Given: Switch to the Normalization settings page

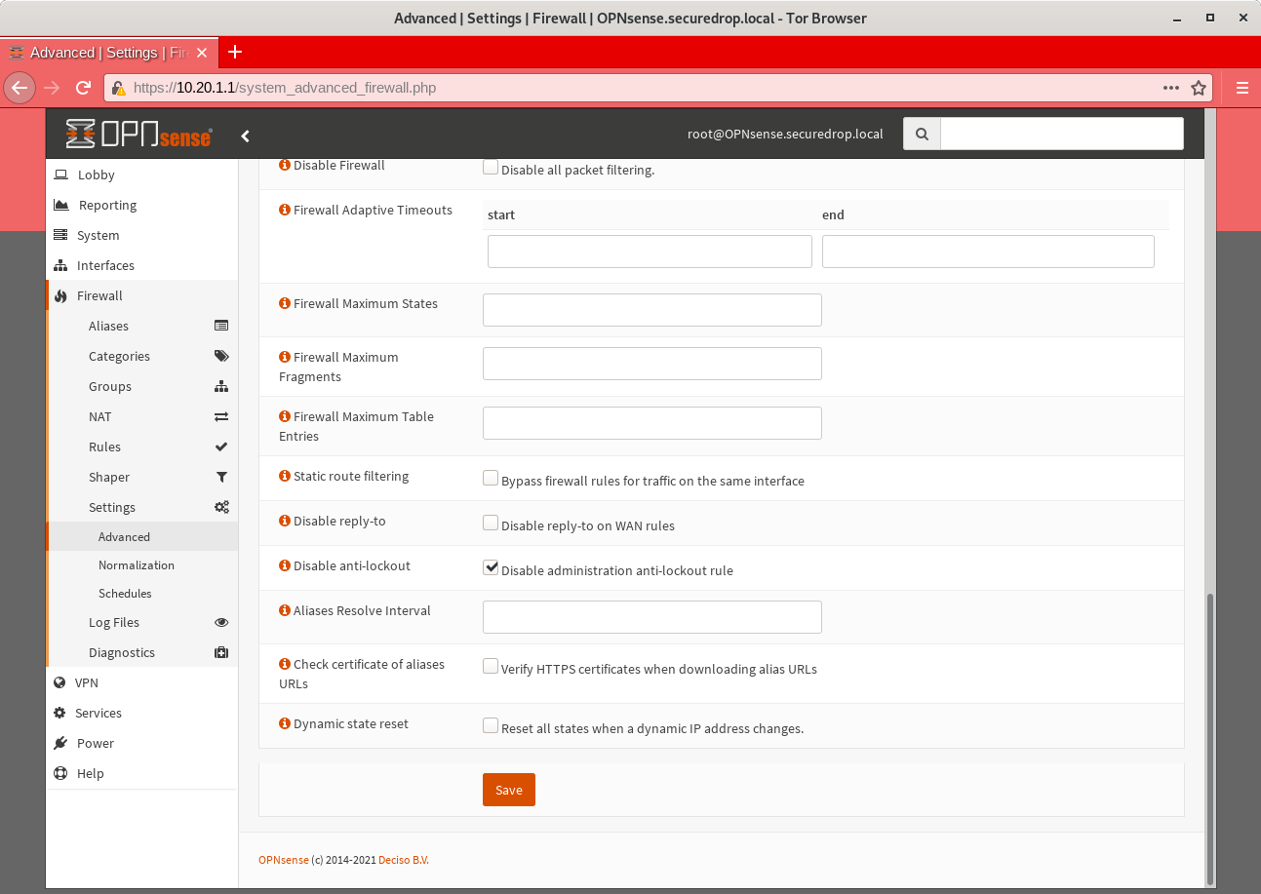Looking at the screenshot, I should pos(137,564).
